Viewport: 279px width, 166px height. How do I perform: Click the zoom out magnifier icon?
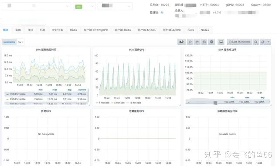[256, 42]
